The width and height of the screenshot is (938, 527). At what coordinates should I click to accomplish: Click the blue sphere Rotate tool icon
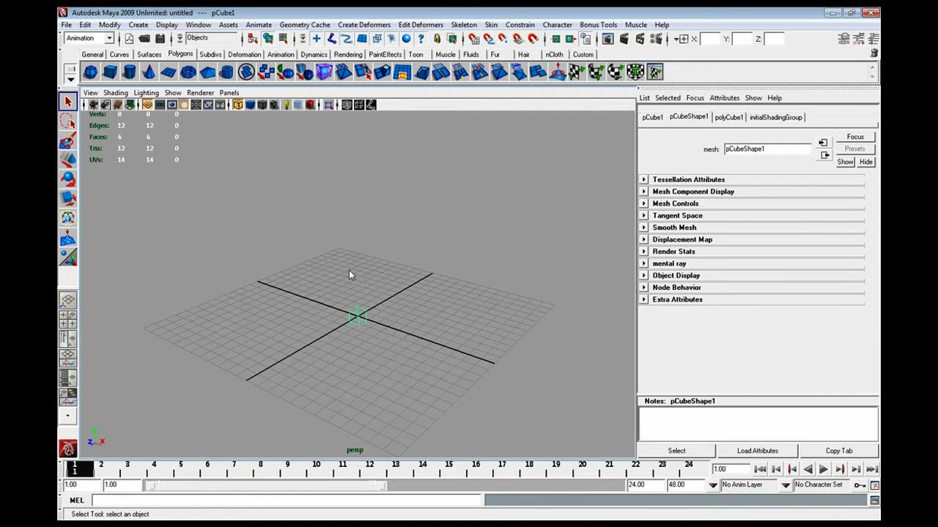pos(68,179)
